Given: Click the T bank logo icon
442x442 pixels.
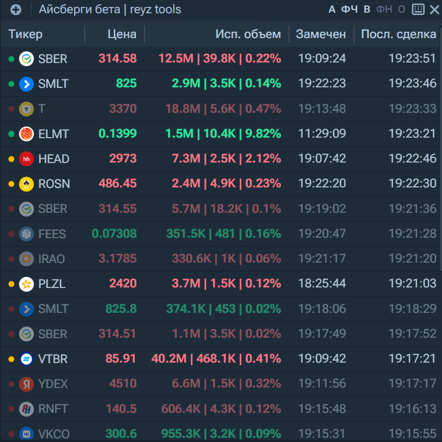Looking at the screenshot, I should (26, 109).
